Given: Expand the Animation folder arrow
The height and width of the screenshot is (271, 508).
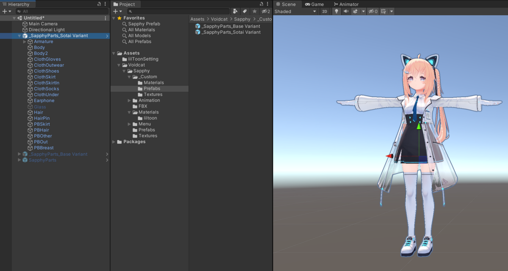Looking at the screenshot, I should coord(129,101).
